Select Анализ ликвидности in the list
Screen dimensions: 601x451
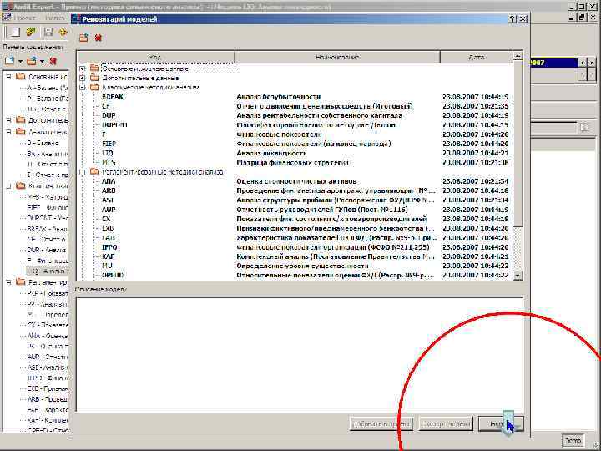(x=272, y=153)
